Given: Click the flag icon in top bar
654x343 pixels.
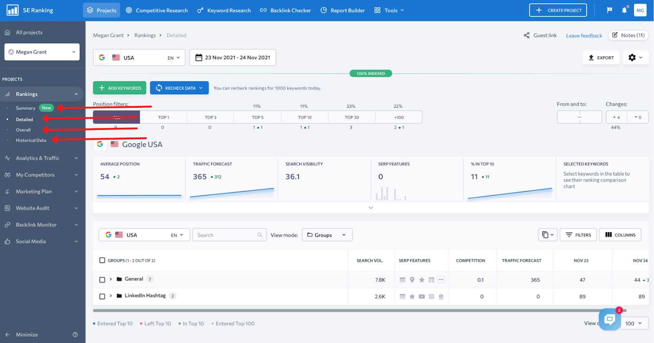Looking at the screenshot, I should point(609,10).
